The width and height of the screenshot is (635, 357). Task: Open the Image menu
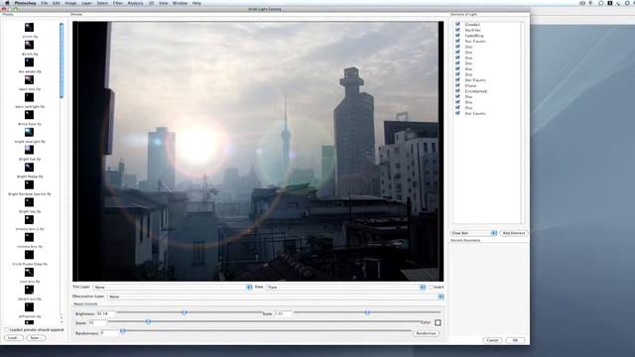coord(70,3)
